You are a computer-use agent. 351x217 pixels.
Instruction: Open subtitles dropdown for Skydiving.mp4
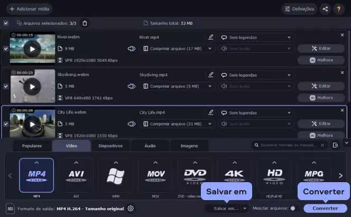[x=256, y=75]
